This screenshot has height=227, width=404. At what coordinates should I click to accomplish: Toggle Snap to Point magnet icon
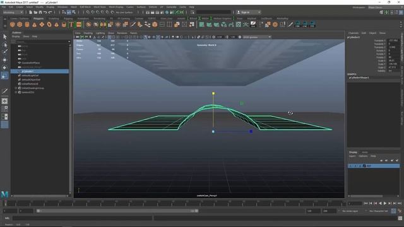98,12
